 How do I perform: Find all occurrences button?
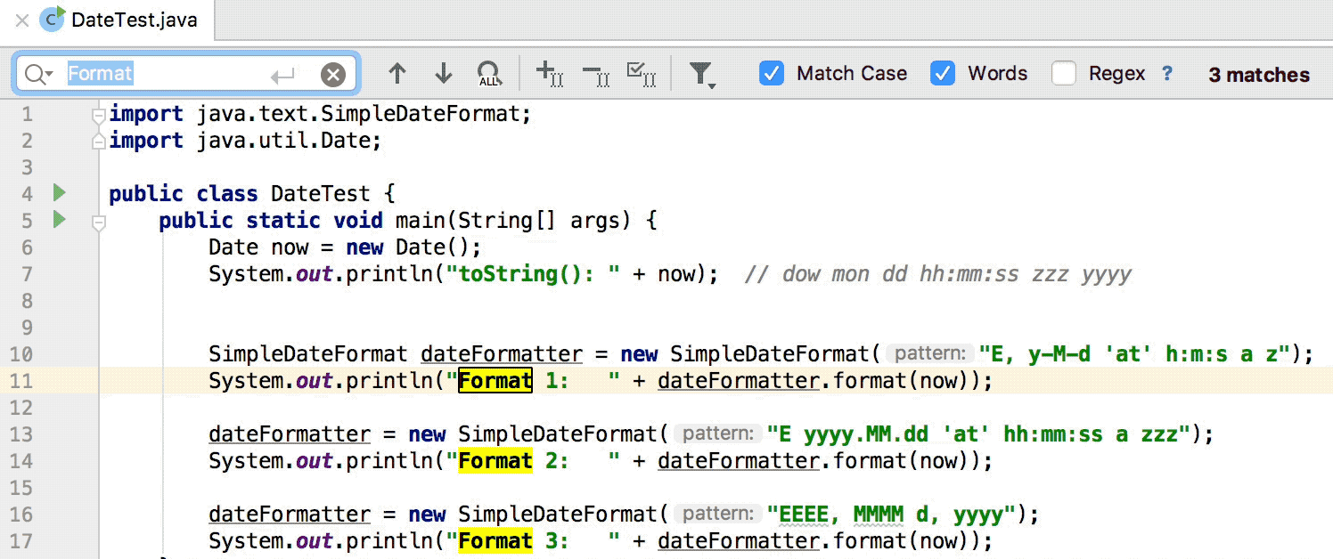488,74
